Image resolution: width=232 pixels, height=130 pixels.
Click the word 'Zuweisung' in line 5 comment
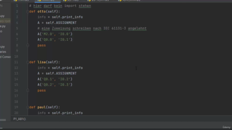(61, 28)
